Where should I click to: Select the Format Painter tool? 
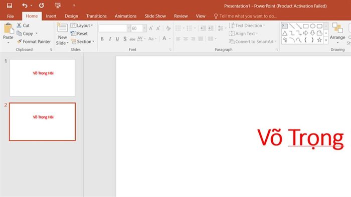pos(34,41)
